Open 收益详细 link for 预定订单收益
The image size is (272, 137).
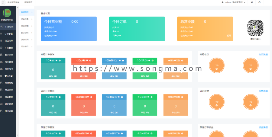click(x=263, y=127)
